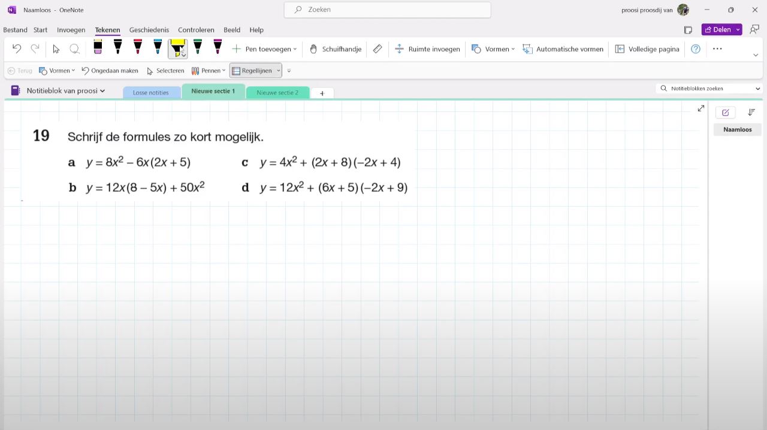Collapse the ribbon with the chevron

[756, 55]
